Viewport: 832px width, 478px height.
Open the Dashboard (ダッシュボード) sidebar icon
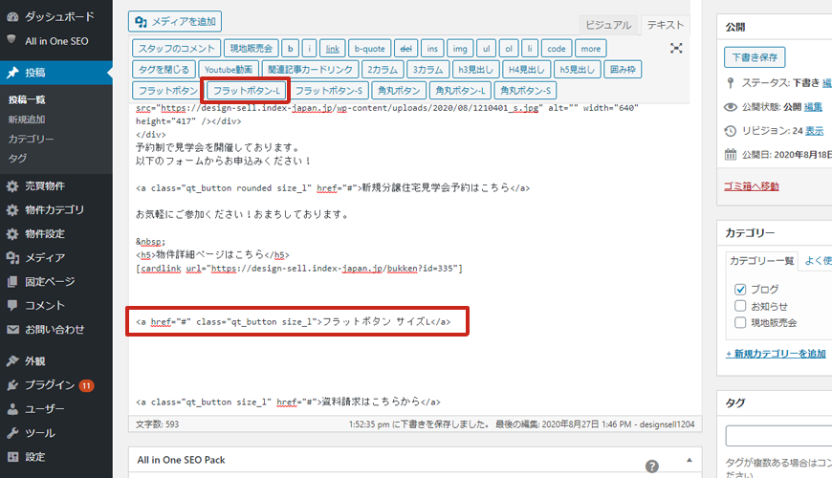pyautogui.click(x=12, y=17)
